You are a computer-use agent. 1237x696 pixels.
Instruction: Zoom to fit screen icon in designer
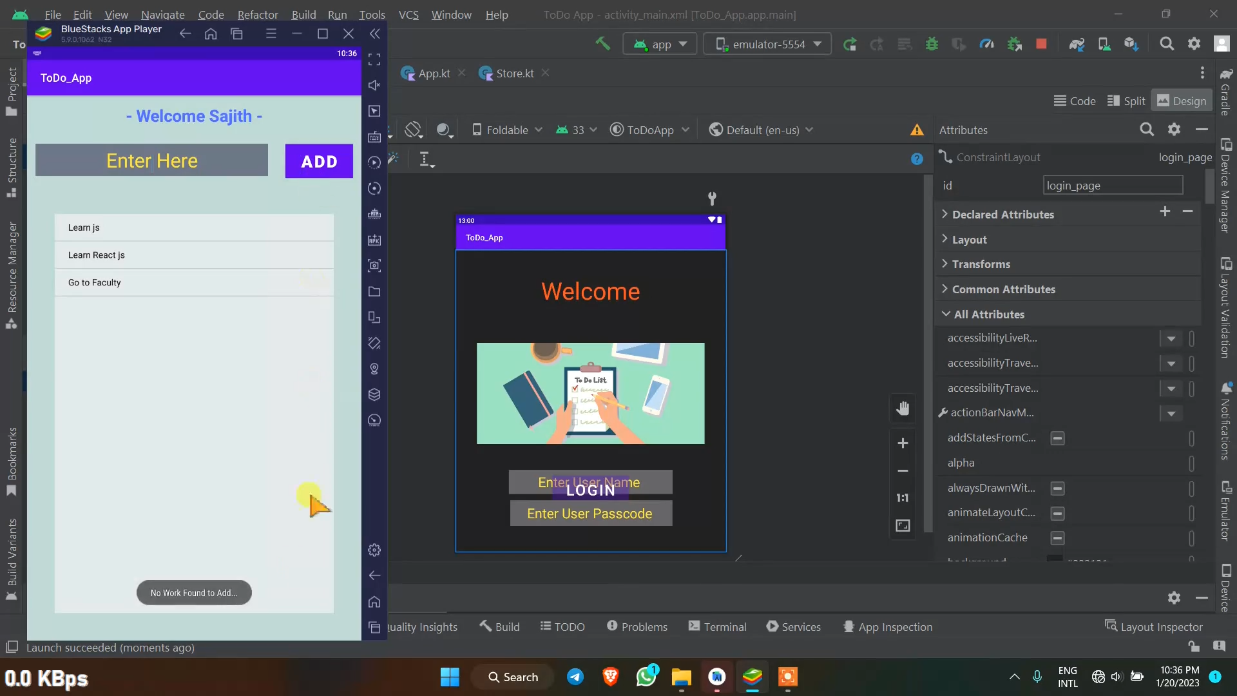903,526
